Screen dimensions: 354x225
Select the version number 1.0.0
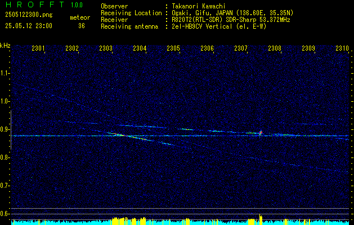[77, 5]
